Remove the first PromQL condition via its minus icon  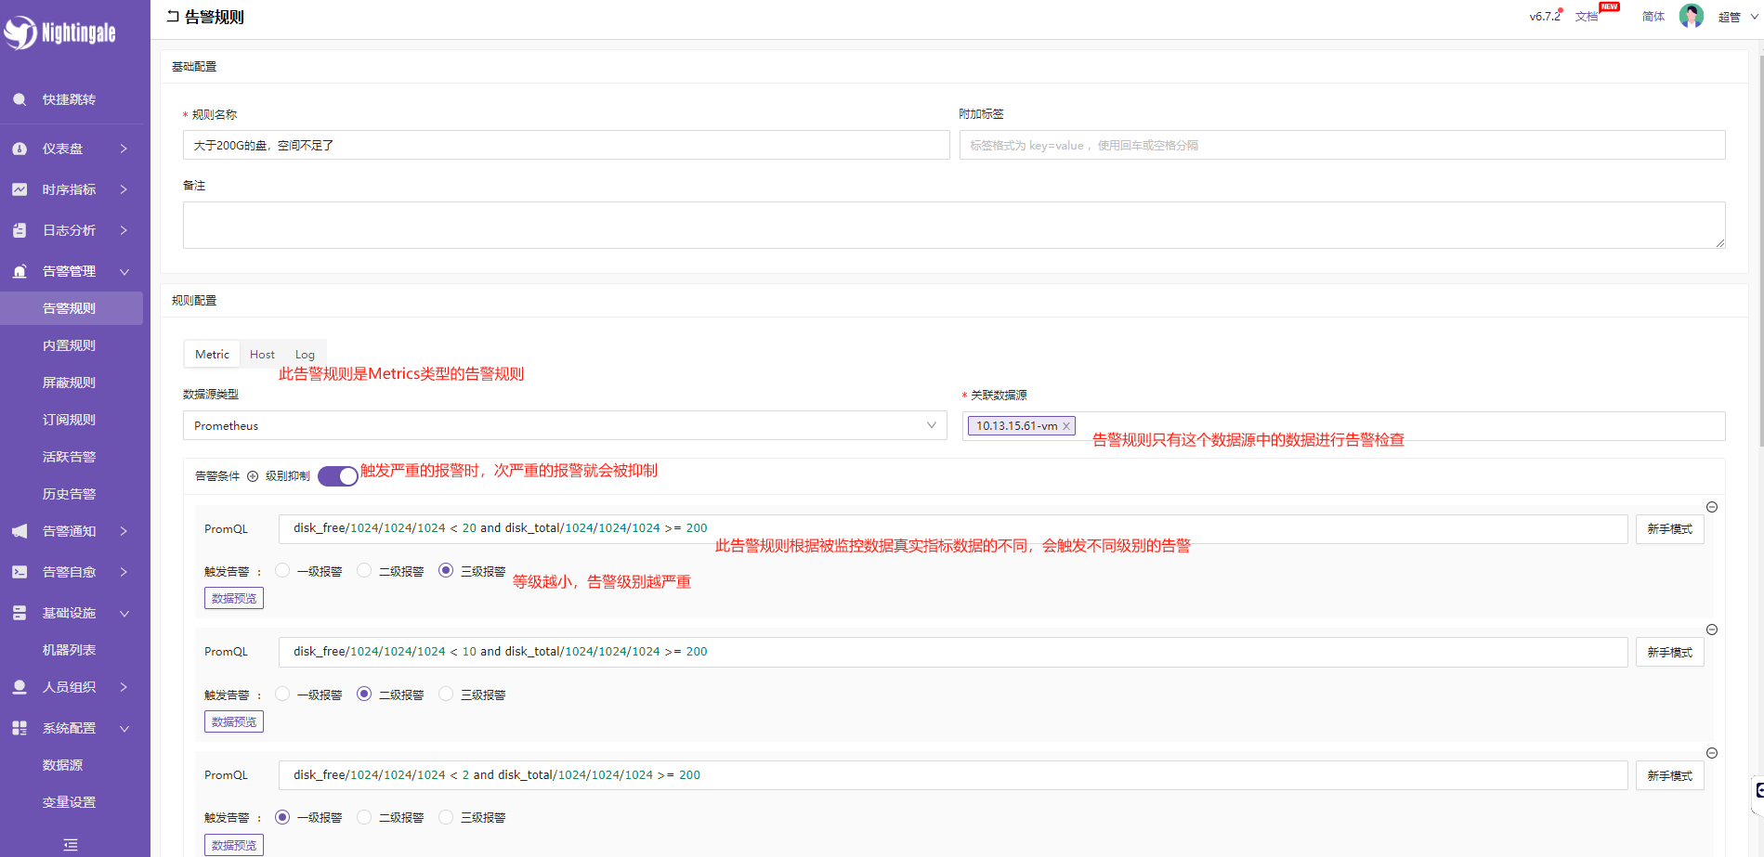[1712, 507]
